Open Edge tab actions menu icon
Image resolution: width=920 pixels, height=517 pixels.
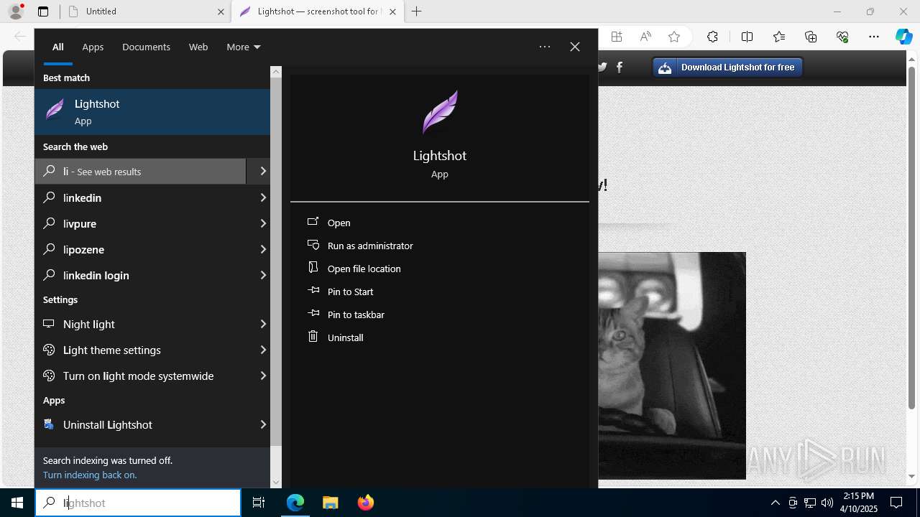tap(43, 11)
